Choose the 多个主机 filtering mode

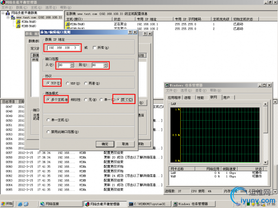click(48, 100)
